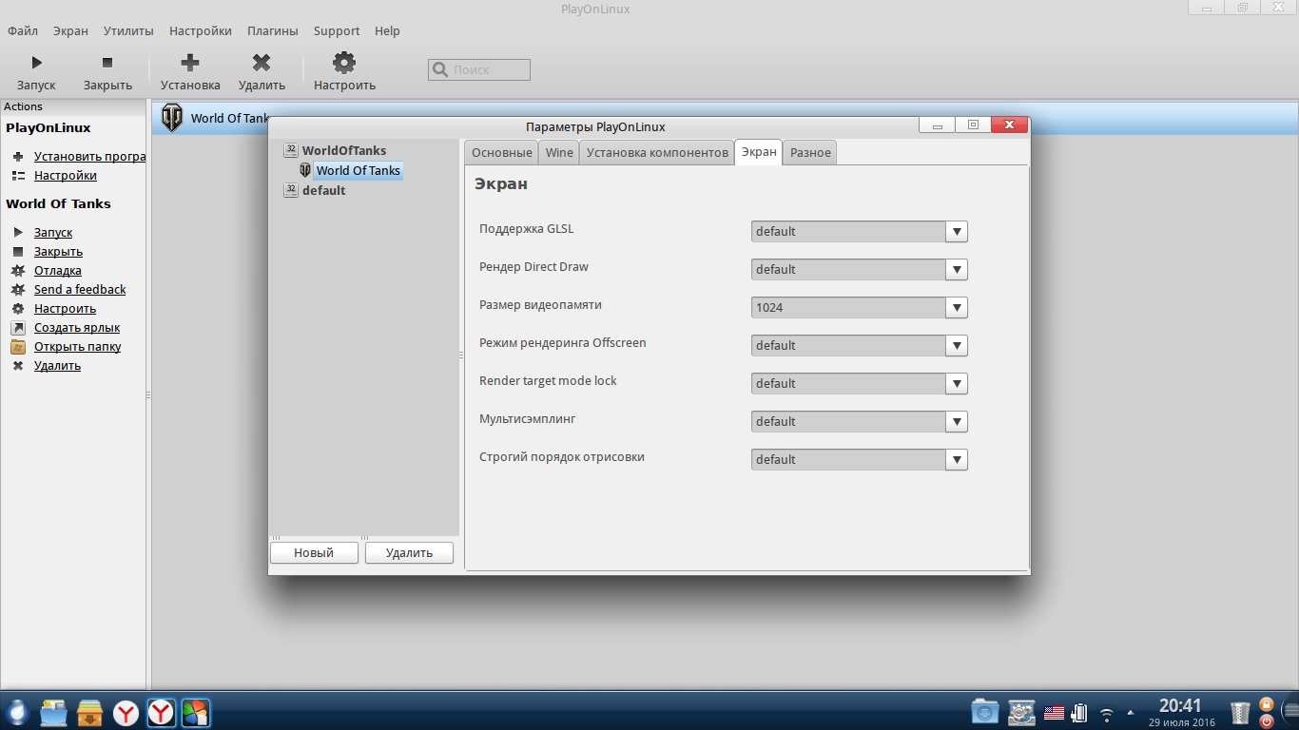This screenshot has width=1299, height=730.
Task: Click the Открыть папку link
Action: pyautogui.click(x=77, y=347)
